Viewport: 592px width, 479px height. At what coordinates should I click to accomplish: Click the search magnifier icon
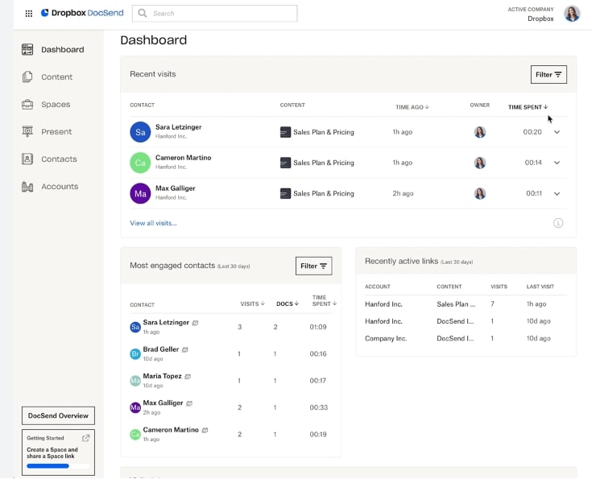[143, 13]
